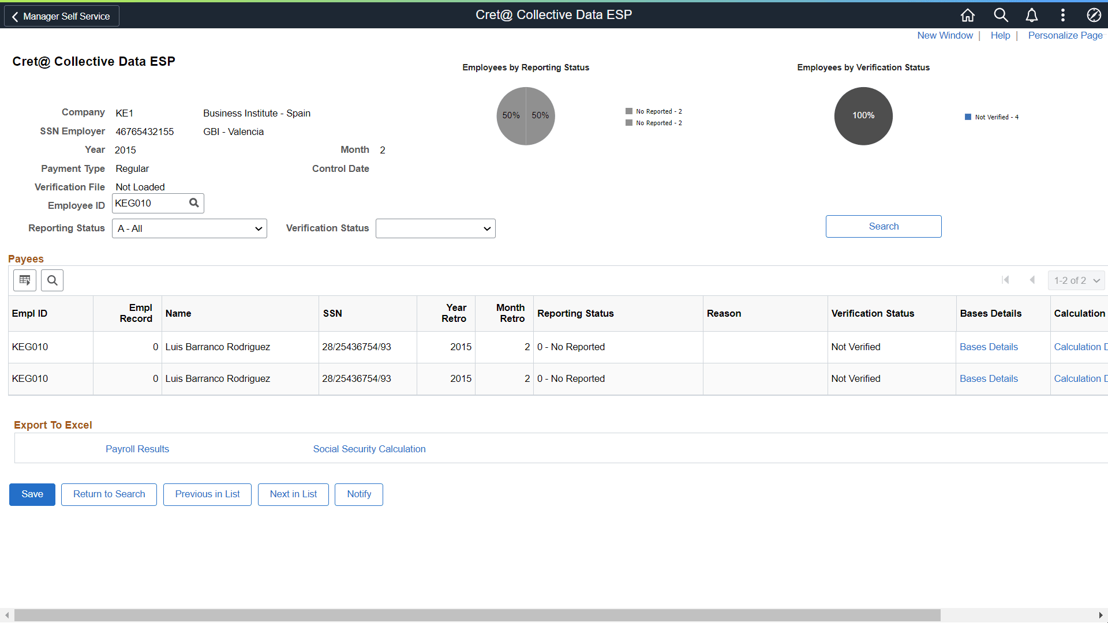Viewport: 1108px width, 623px height.
Task: Open the 1-2 of 2 rows dropdown
Action: (x=1076, y=280)
